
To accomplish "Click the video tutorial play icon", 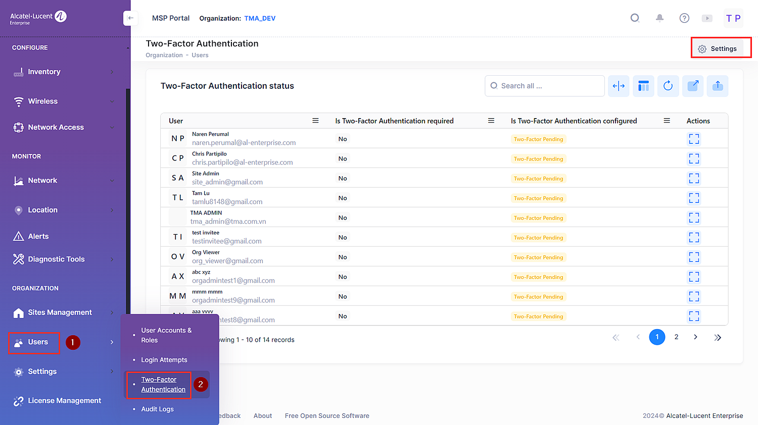I will [707, 18].
